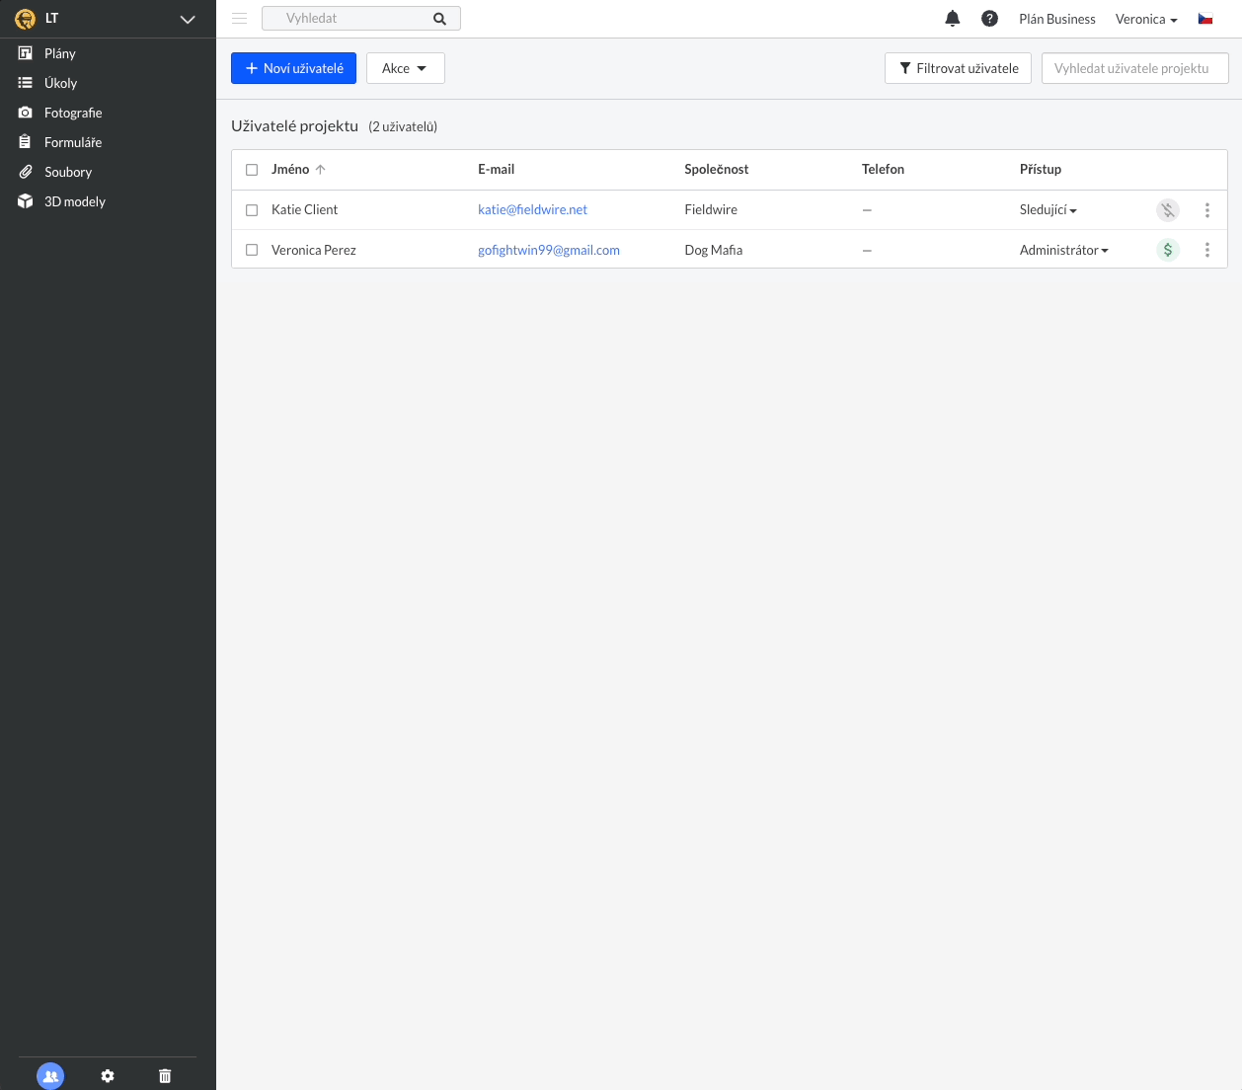Screen dimensions: 1242x1090
Task: Click the crossed-out dollar icon for Katie Client
Action: click(1168, 209)
